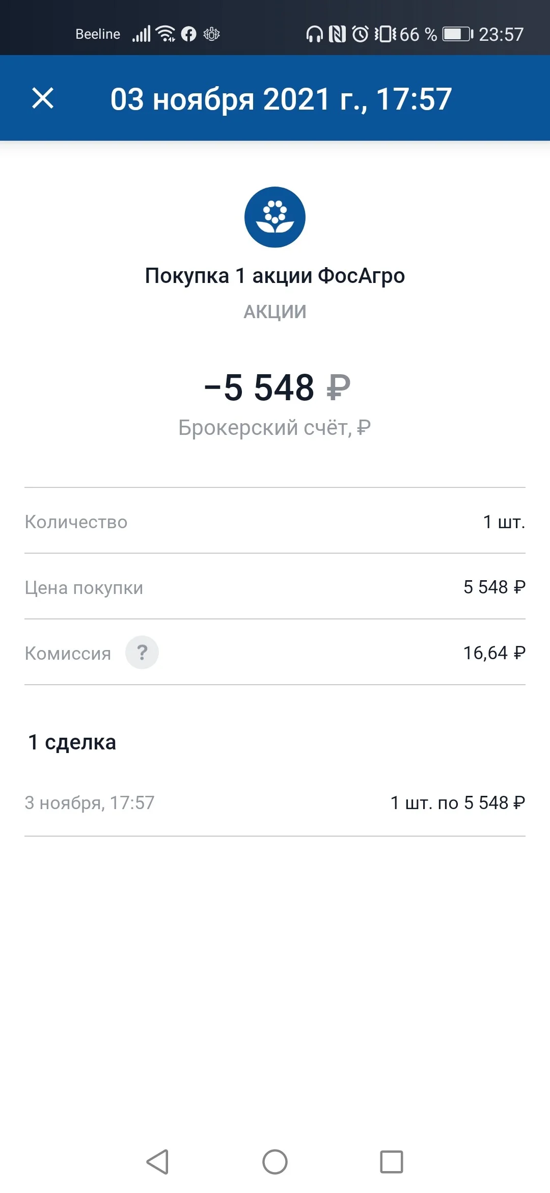Image resolution: width=550 pixels, height=1193 pixels.
Task: Tap the PhosAgro company logo
Action: point(275,217)
